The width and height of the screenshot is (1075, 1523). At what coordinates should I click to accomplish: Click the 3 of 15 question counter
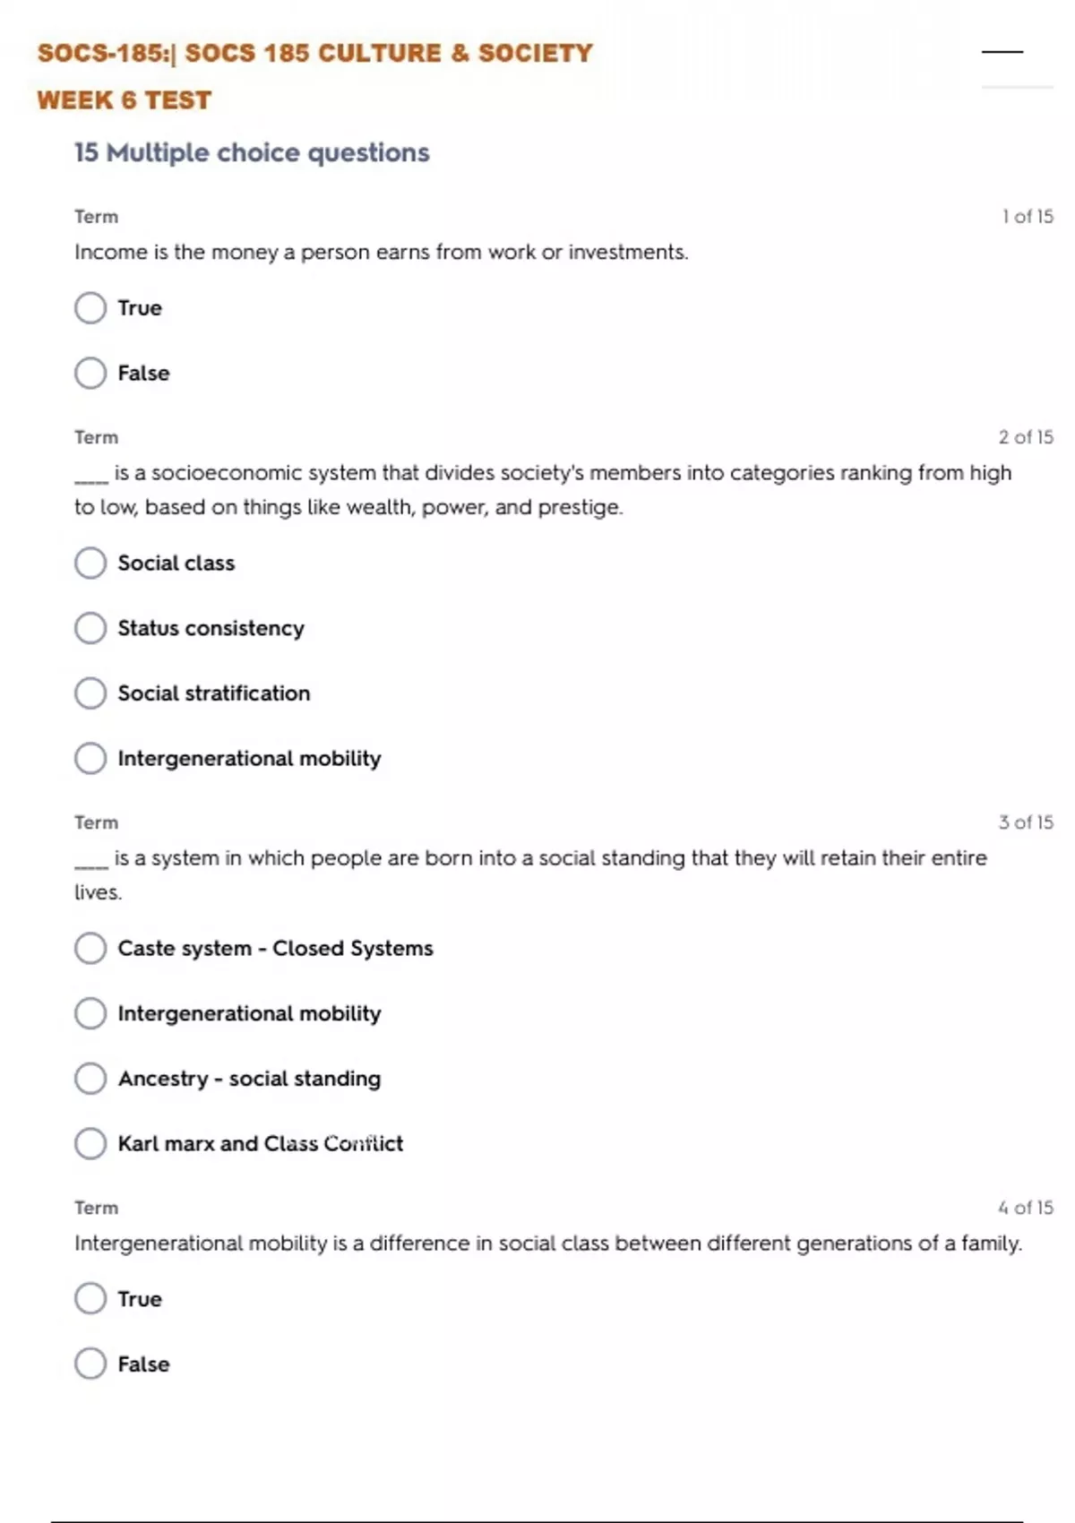[x=1026, y=822]
